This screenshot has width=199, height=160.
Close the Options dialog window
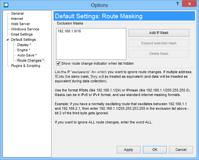(189, 4)
